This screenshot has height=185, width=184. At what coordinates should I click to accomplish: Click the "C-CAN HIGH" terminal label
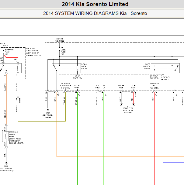pyautogui.click(x=121, y=87)
